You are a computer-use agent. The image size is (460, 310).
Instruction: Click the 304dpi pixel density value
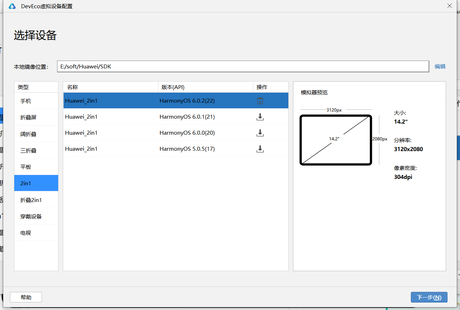coord(403,177)
